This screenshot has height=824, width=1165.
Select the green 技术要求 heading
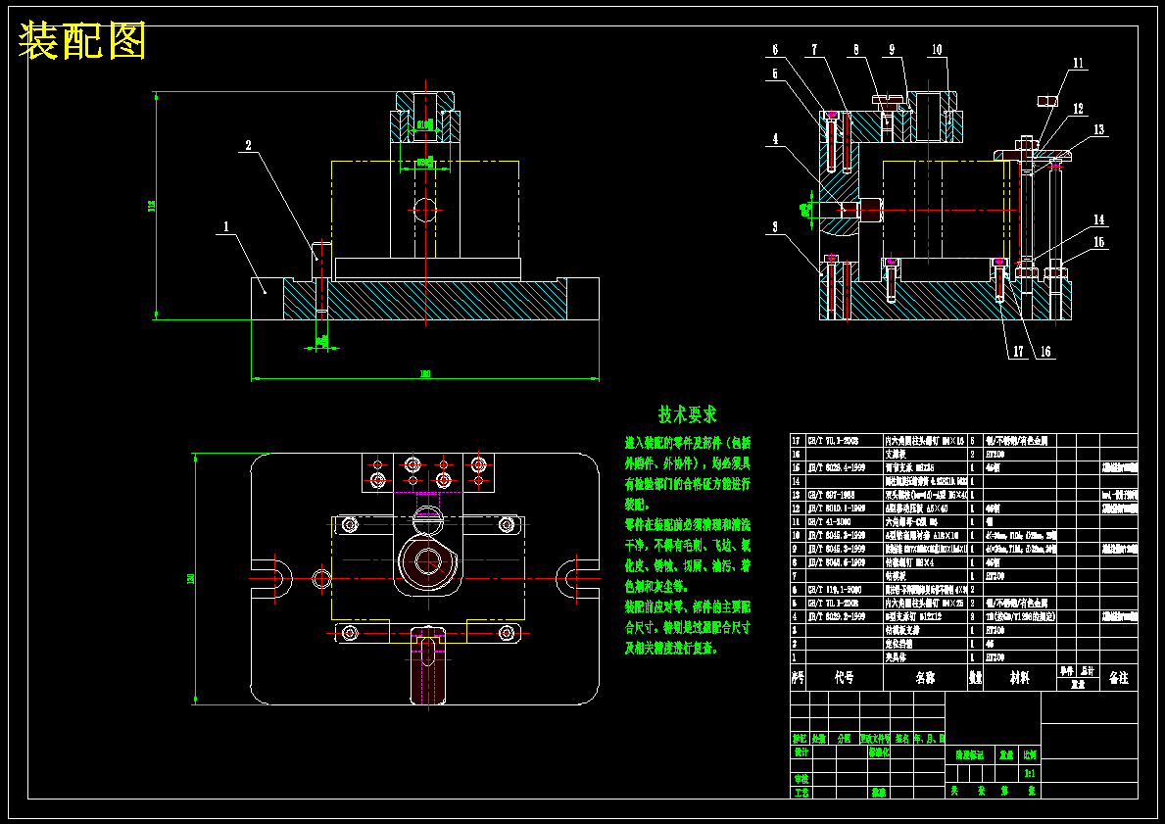[x=687, y=413]
